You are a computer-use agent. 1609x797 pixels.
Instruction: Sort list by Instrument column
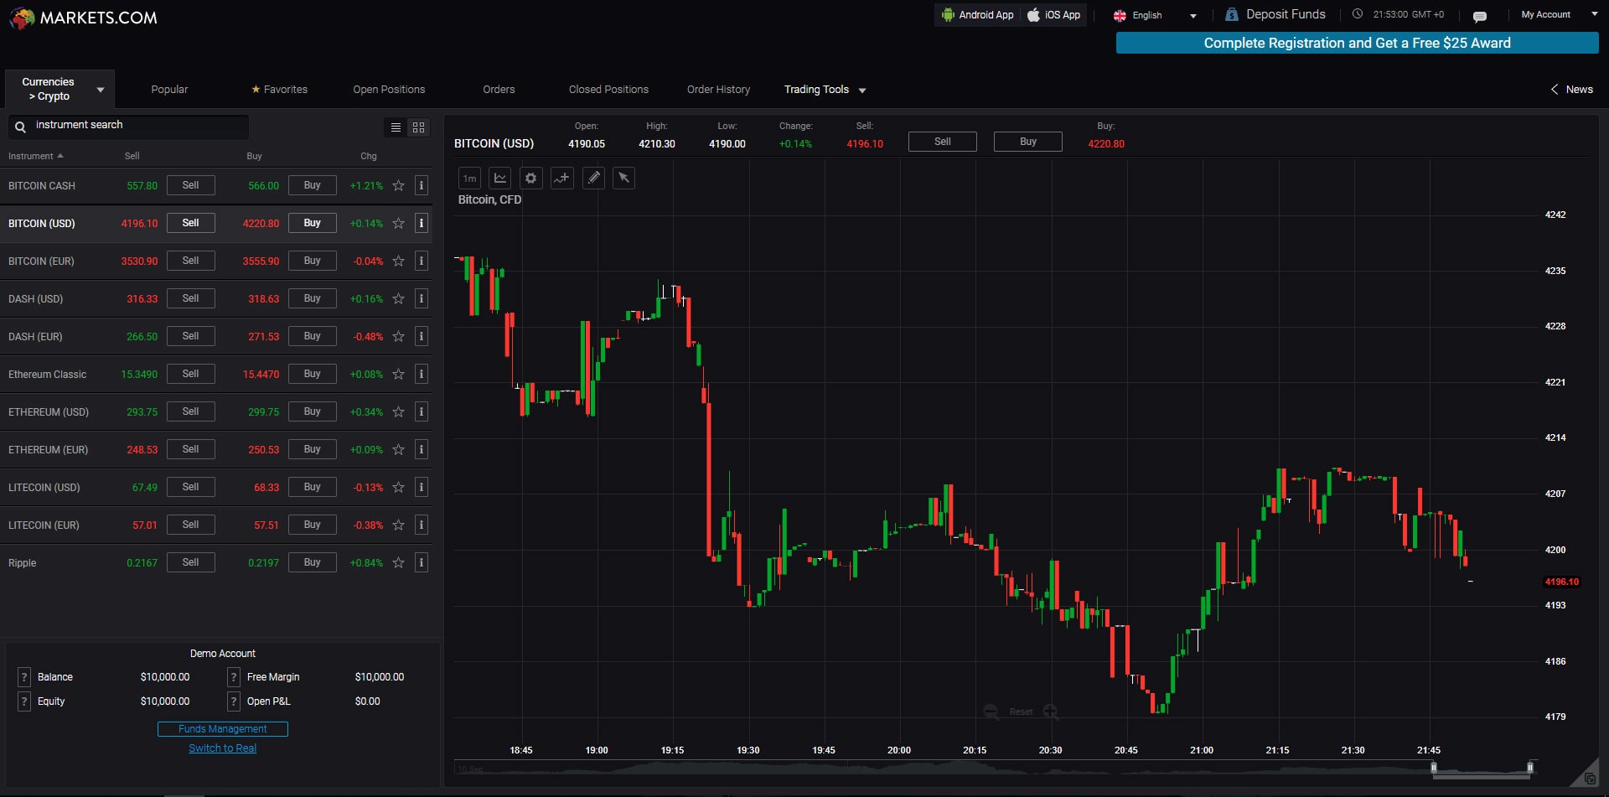pos(35,156)
